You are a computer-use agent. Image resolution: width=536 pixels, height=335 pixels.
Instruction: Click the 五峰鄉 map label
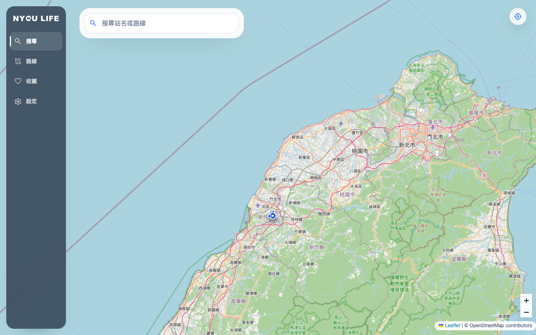[x=308, y=264]
